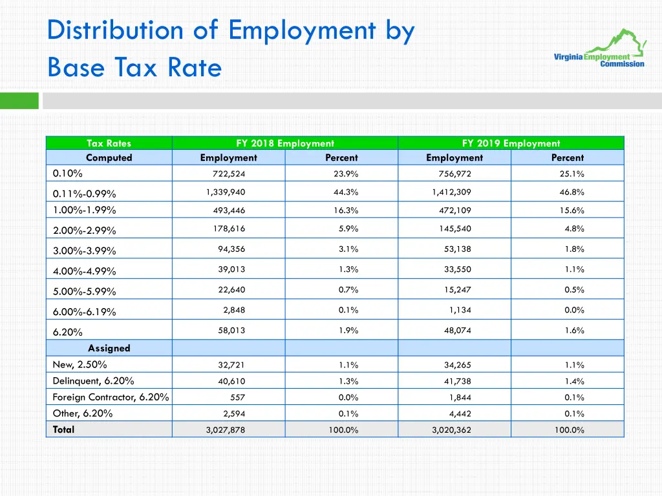The width and height of the screenshot is (662, 496).
Task: Select the 'FY 2018 Employment' header
Action: 284,143
